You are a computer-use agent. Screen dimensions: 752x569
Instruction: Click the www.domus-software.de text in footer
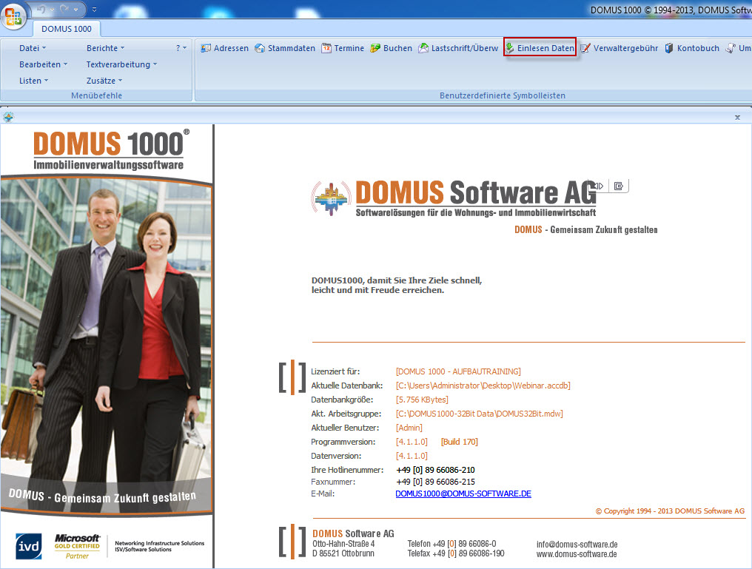click(x=577, y=554)
